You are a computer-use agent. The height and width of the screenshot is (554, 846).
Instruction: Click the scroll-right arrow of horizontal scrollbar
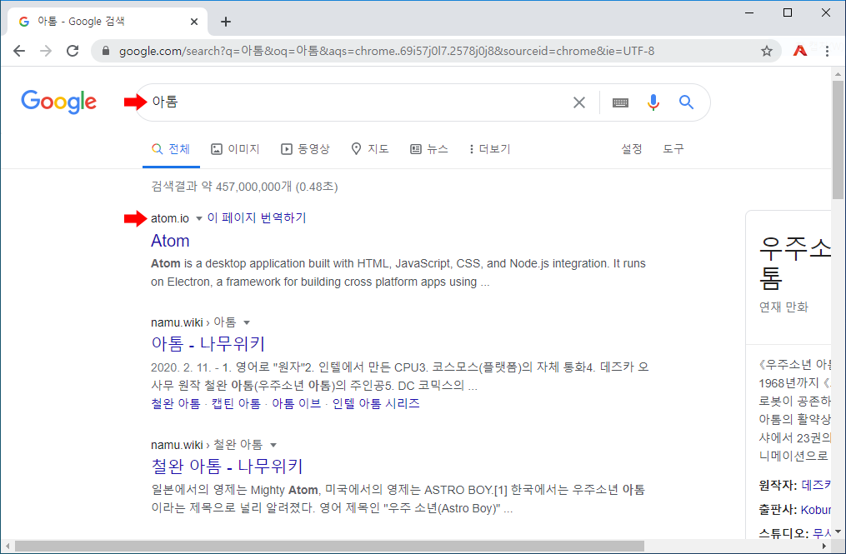[824, 547]
